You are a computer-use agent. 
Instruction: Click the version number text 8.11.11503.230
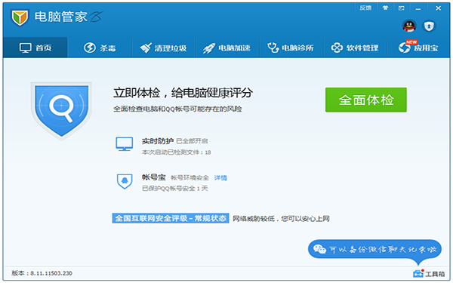51,273
